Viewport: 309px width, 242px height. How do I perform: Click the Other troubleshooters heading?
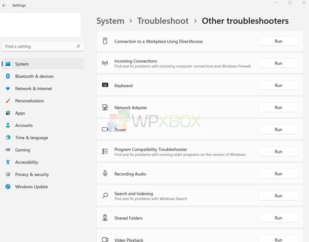pos(245,21)
